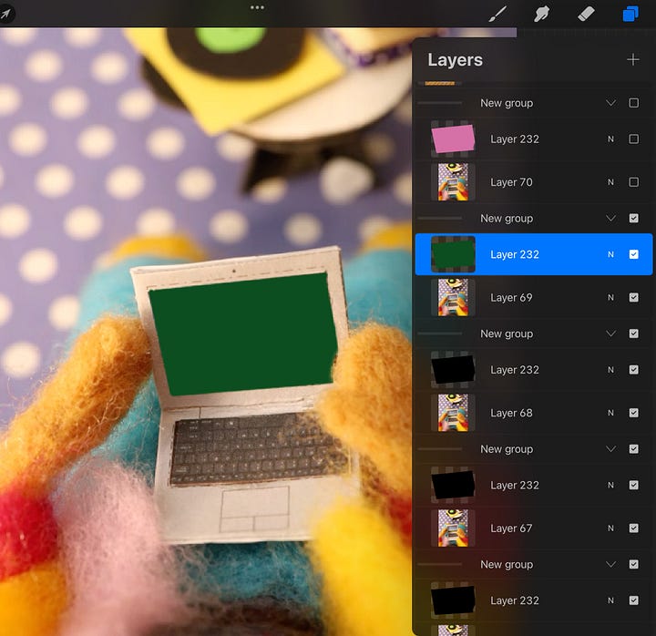Select "Layer 232" name beside pink thumbnail
Viewport: 656px width, 636px height.
coord(515,139)
